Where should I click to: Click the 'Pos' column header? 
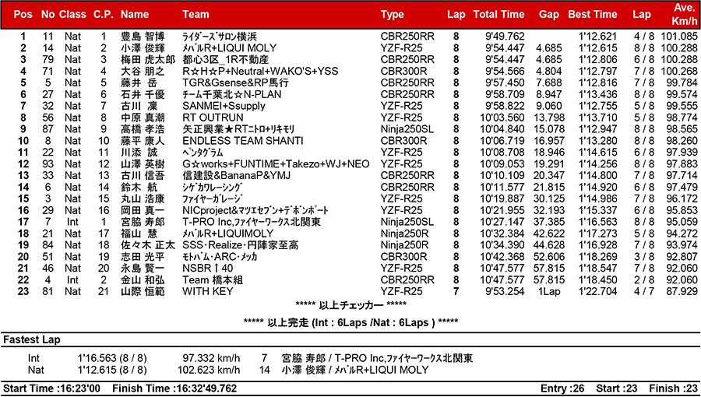click(x=23, y=14)
